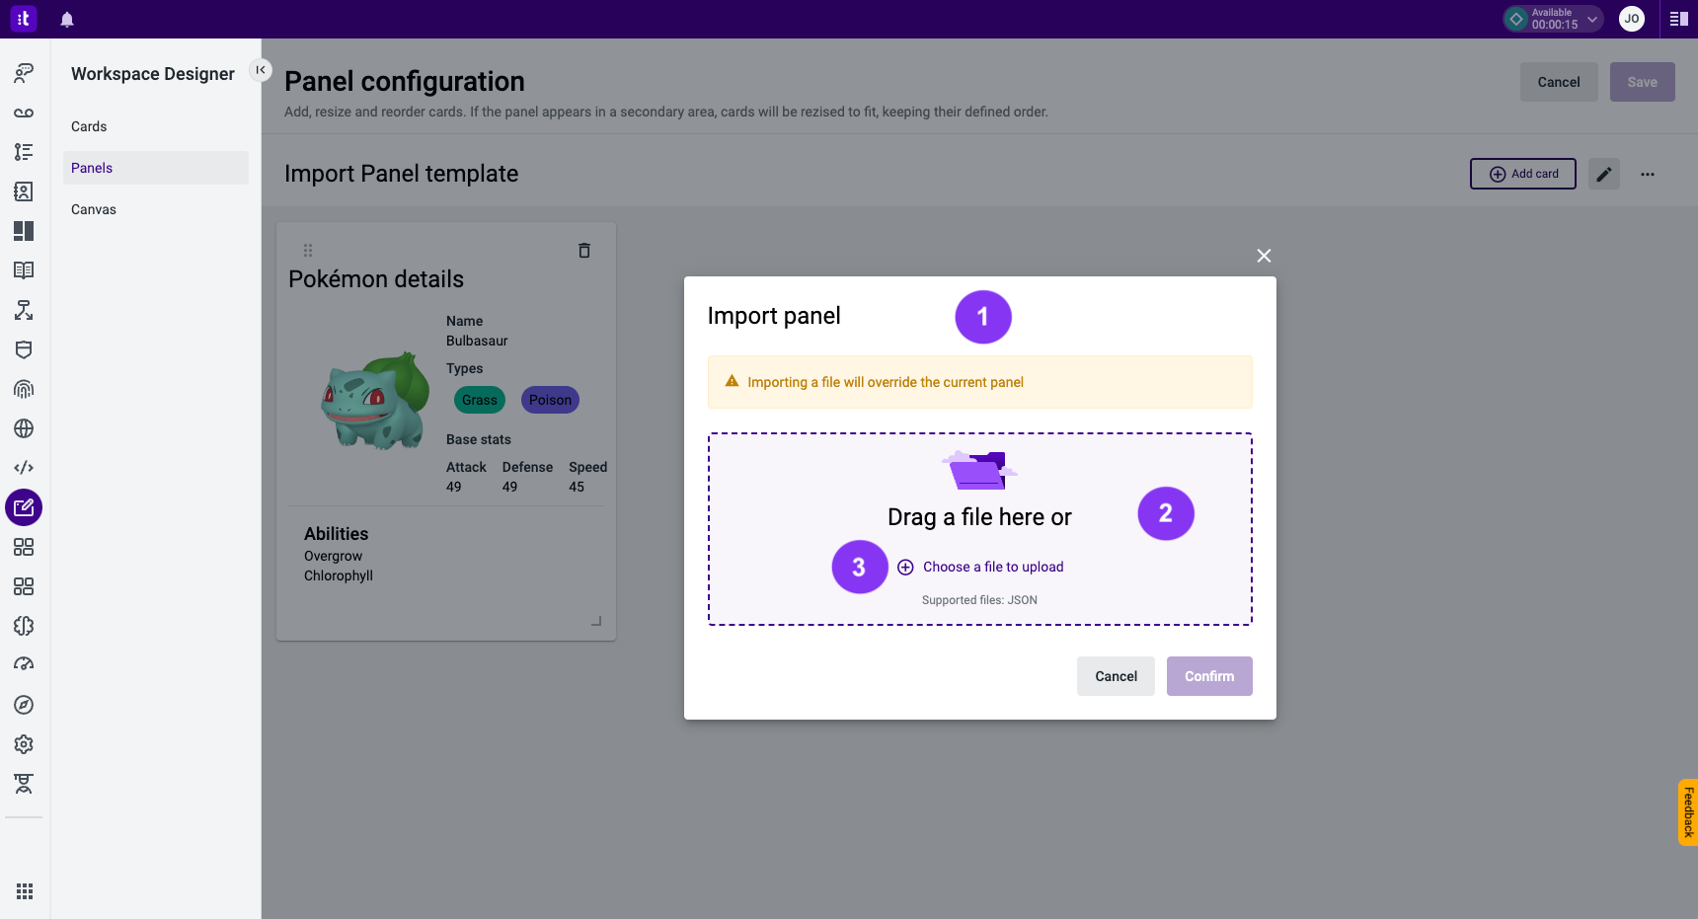Open the globe icon in sidebar
The width and height of the screenshot is (1698, 919).
pyautogui.click(x=24, y=428)
